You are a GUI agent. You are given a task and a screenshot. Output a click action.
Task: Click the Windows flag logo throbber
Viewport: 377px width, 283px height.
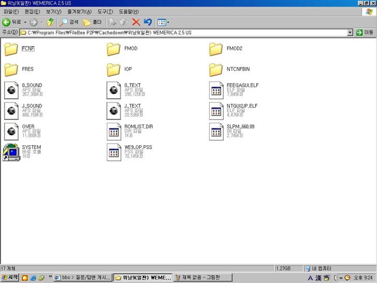tap(369, 11)
